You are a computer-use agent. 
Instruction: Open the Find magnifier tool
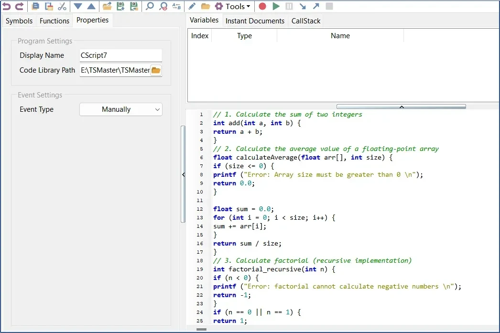pyautogui.click(x=150, y=6)
